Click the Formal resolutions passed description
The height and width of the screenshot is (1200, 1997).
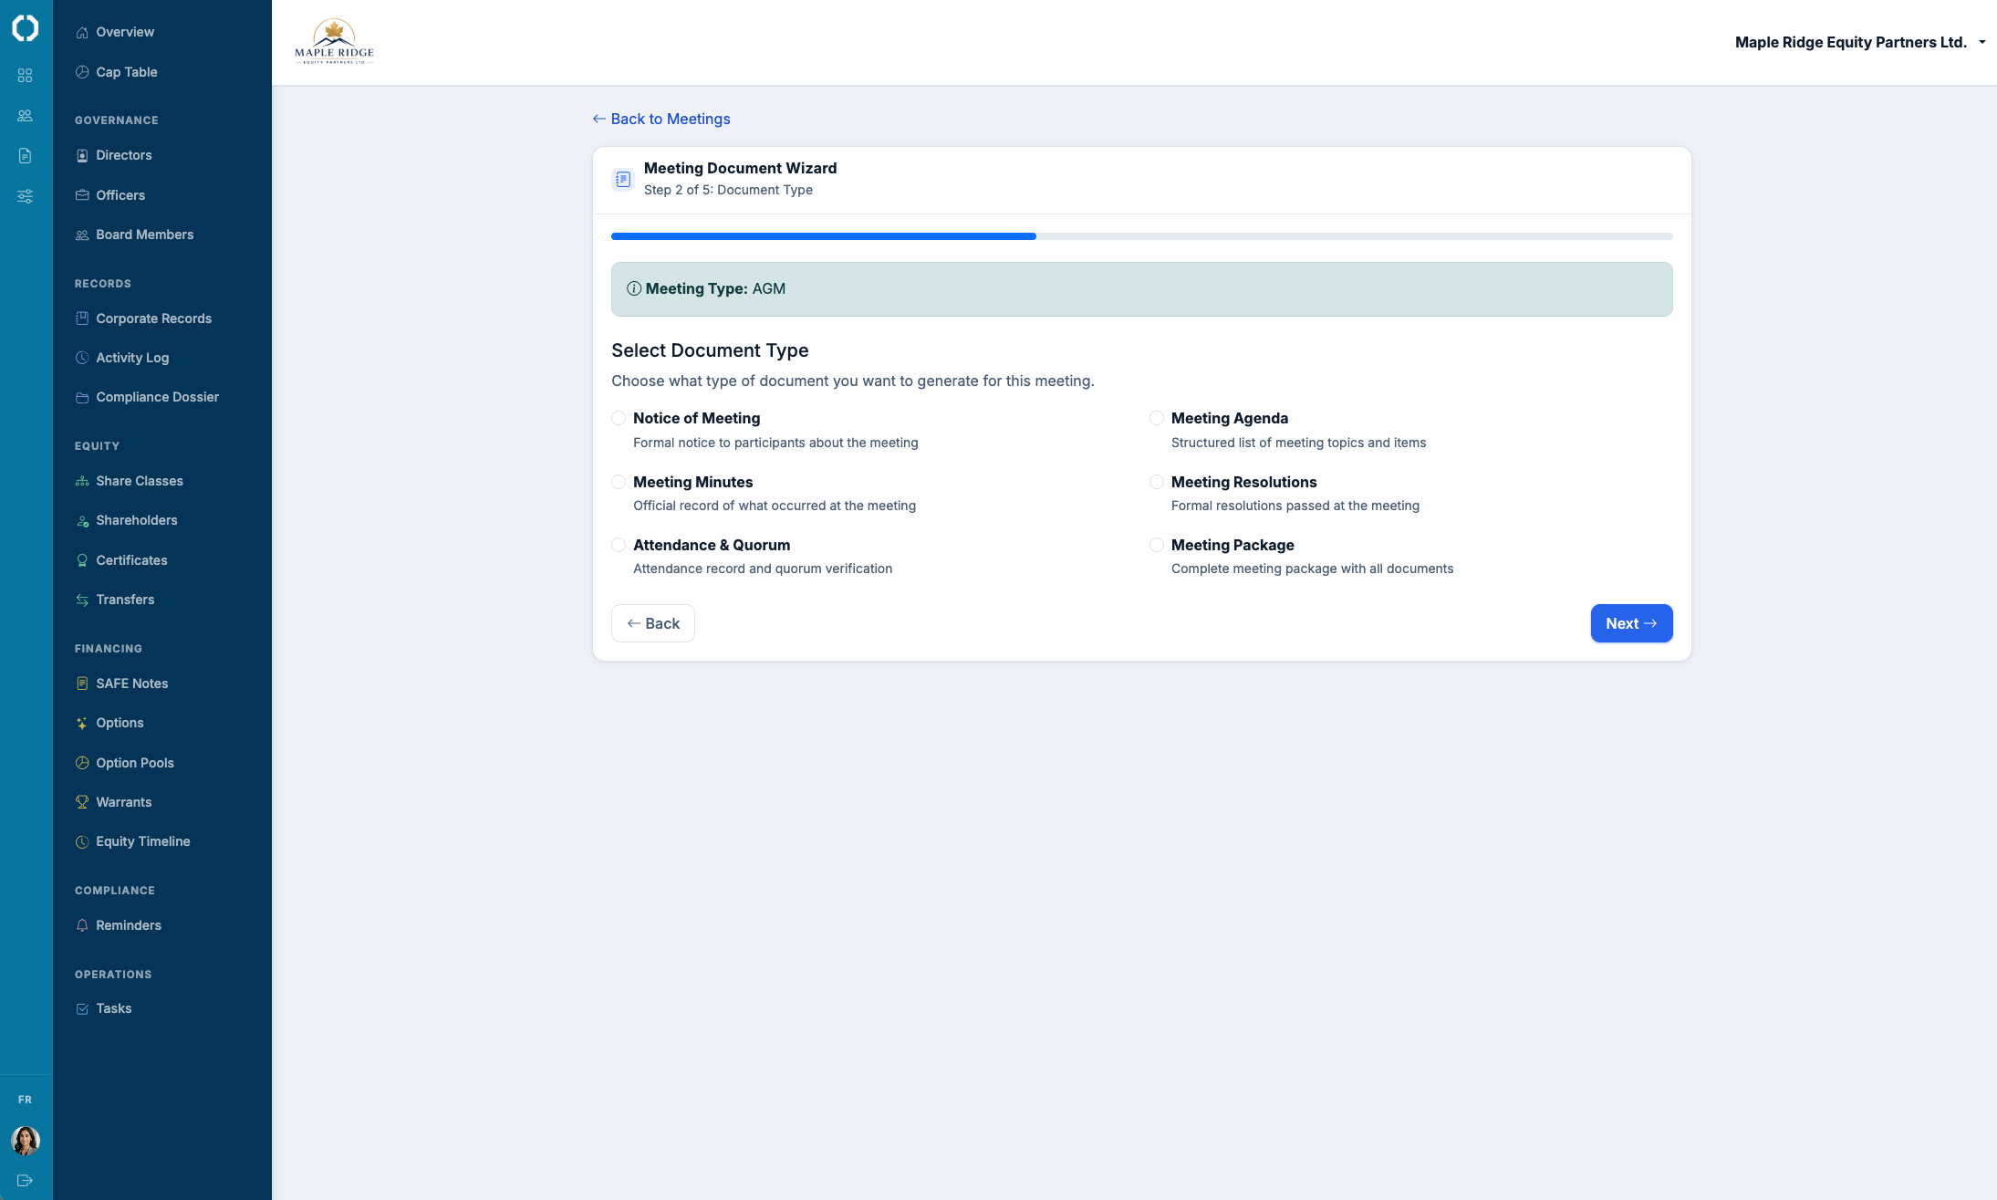tap(1295, 506)
